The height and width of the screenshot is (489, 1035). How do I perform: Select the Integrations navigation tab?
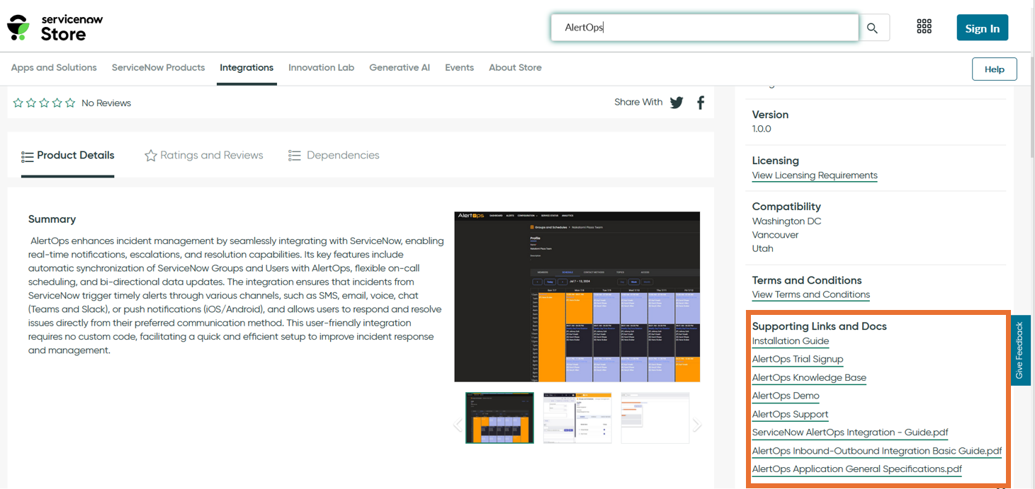coord(247,68)
